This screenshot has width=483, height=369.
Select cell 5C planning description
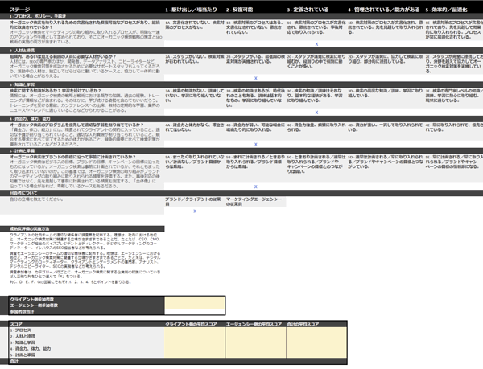pyautogui.click(x=316, y=164)
